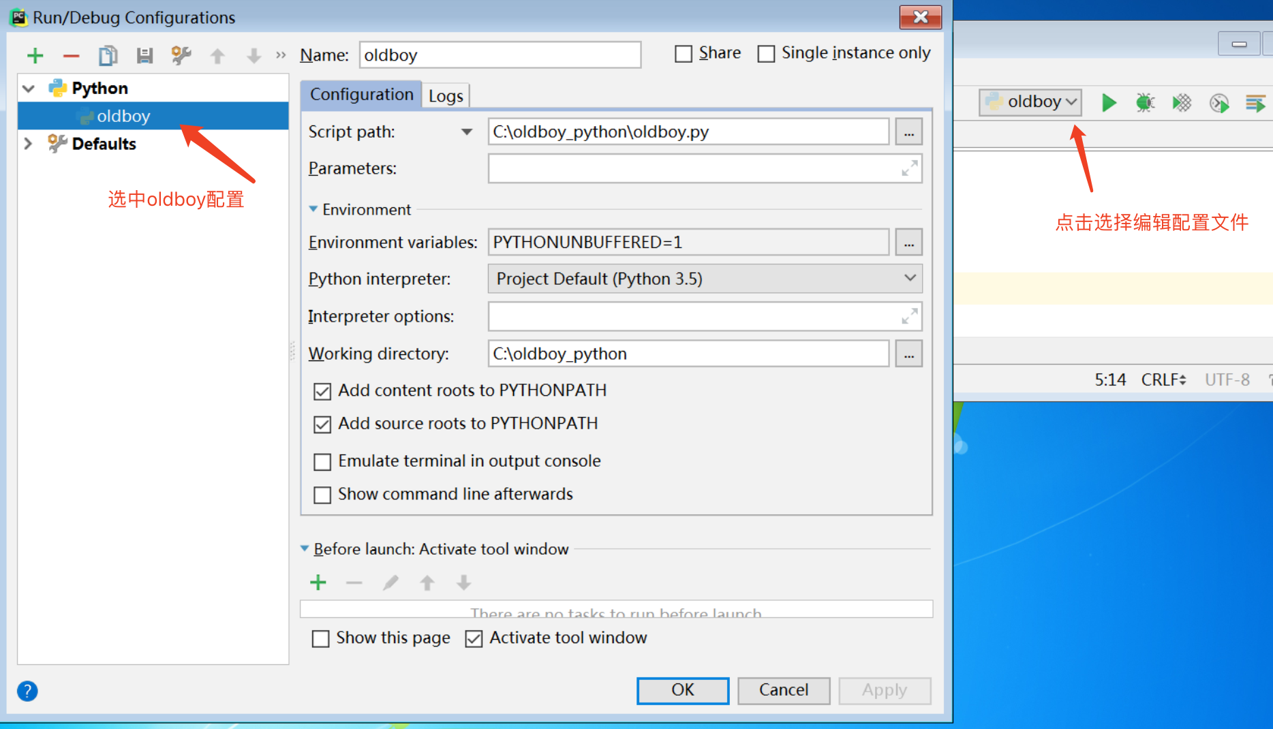Collapse the Environment section
Screen dimensions: 1273x729
point(313,209)
